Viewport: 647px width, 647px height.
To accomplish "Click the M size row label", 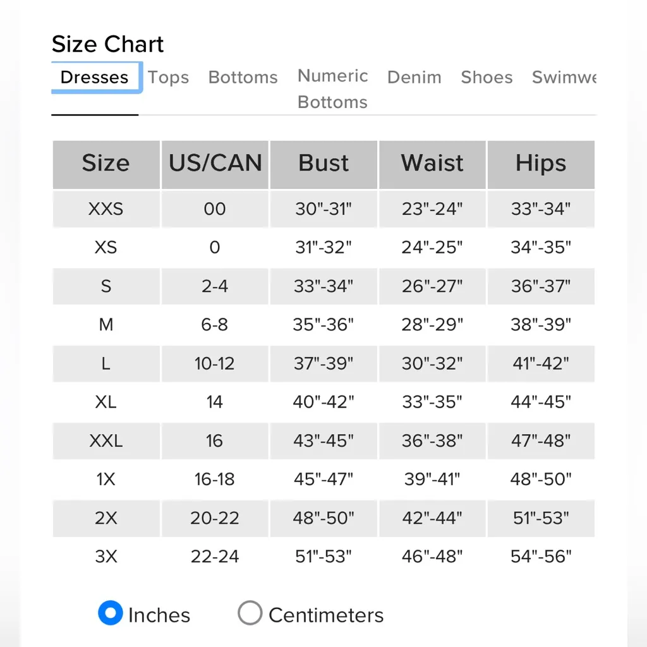I will (x=106, y=325).
